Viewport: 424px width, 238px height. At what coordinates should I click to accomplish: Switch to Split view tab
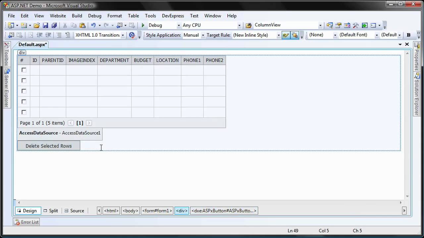coord(51,211)
